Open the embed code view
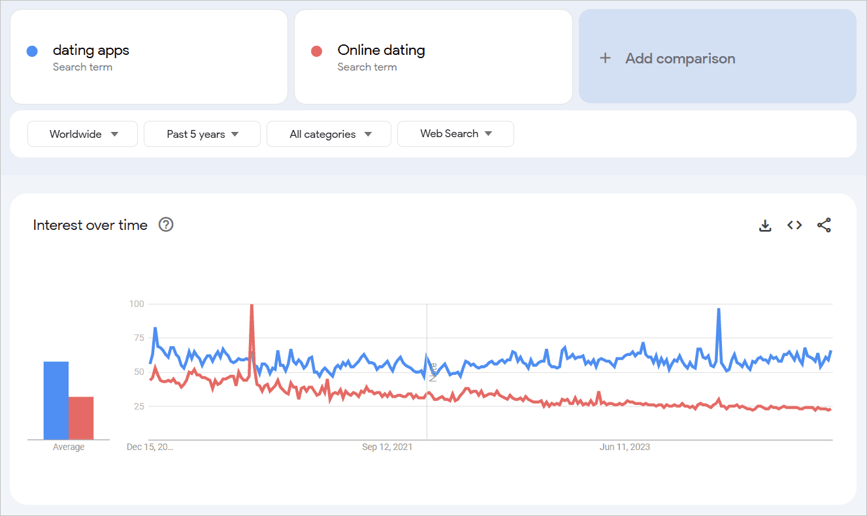Image resolution: width=867 pixels, height=516 pixels. pyautogui.click(x=794, y=225)
